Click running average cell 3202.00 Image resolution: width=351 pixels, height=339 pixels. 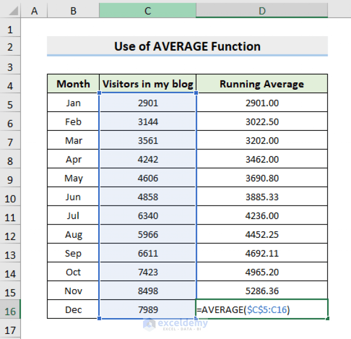click(262, 140)
